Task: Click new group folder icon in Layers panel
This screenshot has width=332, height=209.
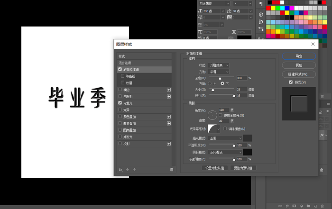Action: [x=308, y=206]
